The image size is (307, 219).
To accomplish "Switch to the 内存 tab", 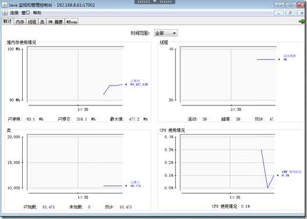I will pyautogui.click(x=20, y=22).
